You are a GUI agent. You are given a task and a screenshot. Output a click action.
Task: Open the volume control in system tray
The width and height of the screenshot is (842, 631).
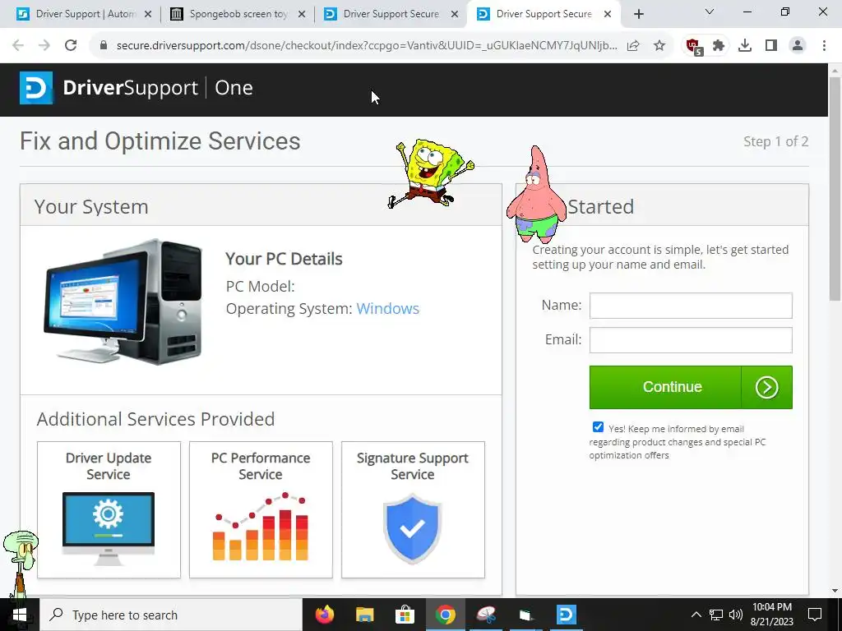pyautogui.click(x=736, y=615)
